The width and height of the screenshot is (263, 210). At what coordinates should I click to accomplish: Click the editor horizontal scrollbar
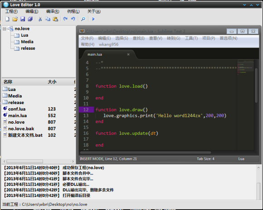(x=146, y=153)
